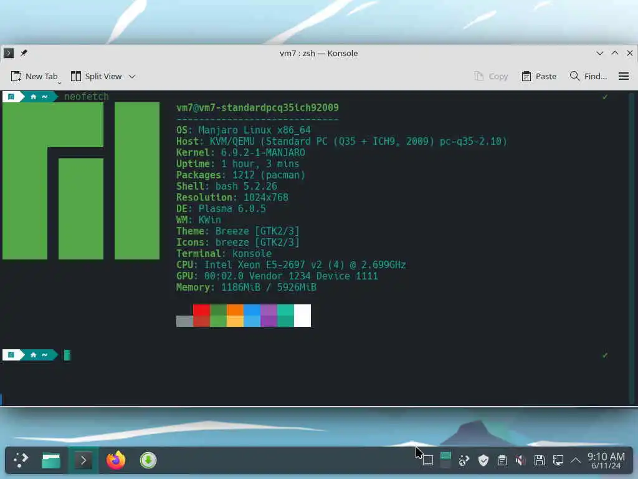
Task: Click the 'Theme: Breeze [GTK2/3]' line
Action: click(237, 231)
